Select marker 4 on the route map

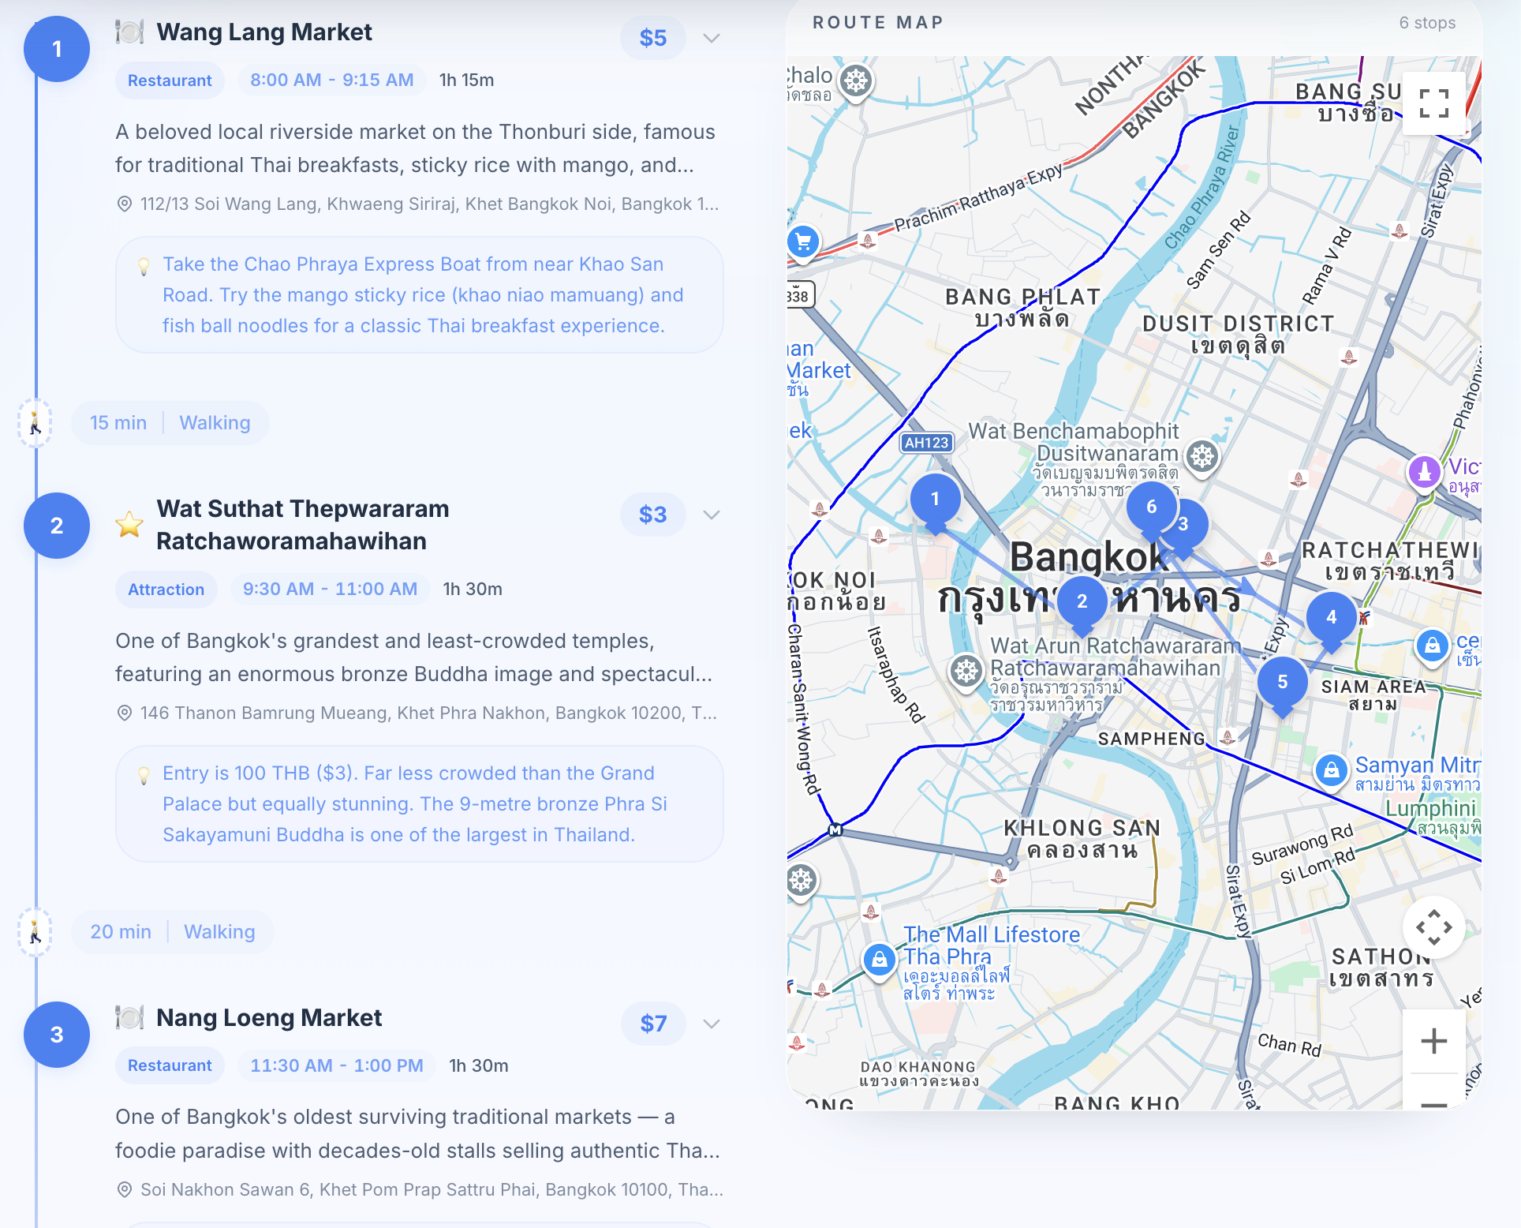pyautogui.click(x=1332, y=619)
